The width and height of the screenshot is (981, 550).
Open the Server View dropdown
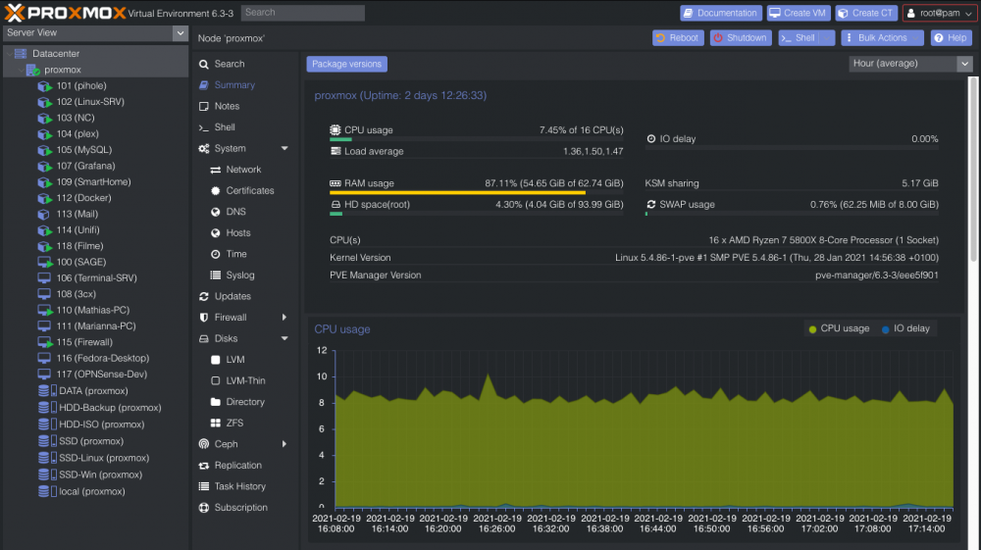(x=95, y=33)
